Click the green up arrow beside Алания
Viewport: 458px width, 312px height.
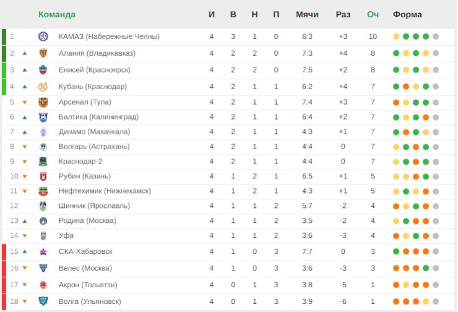coord(25,53)
